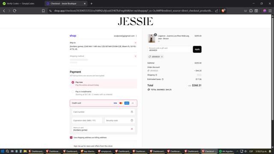Open the hay liberta taskbar window

tap(88, 151)
